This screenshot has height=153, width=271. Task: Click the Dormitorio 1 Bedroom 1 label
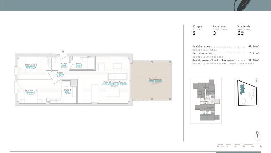point(31,92)
